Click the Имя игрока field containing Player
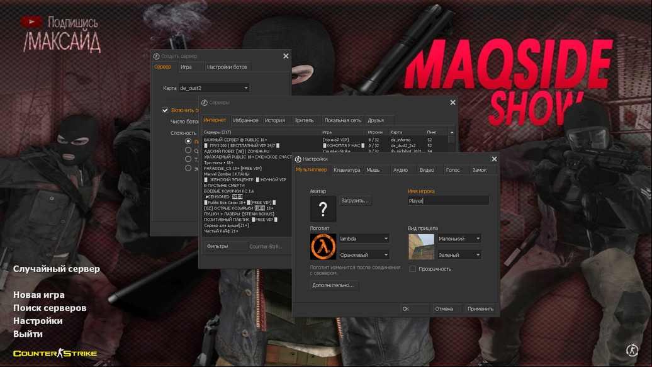Screen dimensions: 652x367 (448, 201)
